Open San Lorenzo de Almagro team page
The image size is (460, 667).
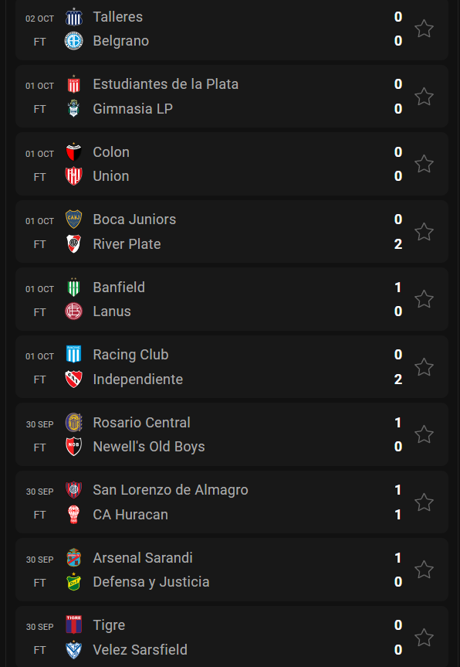click(x=171, y=490)
